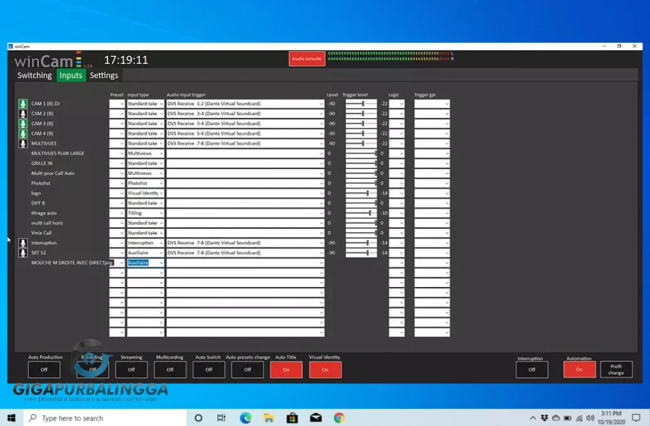The width and height of the screenshot is (650, 426).
Task: Disable the Visual identity toggle
Action: (x=325, y=369)
